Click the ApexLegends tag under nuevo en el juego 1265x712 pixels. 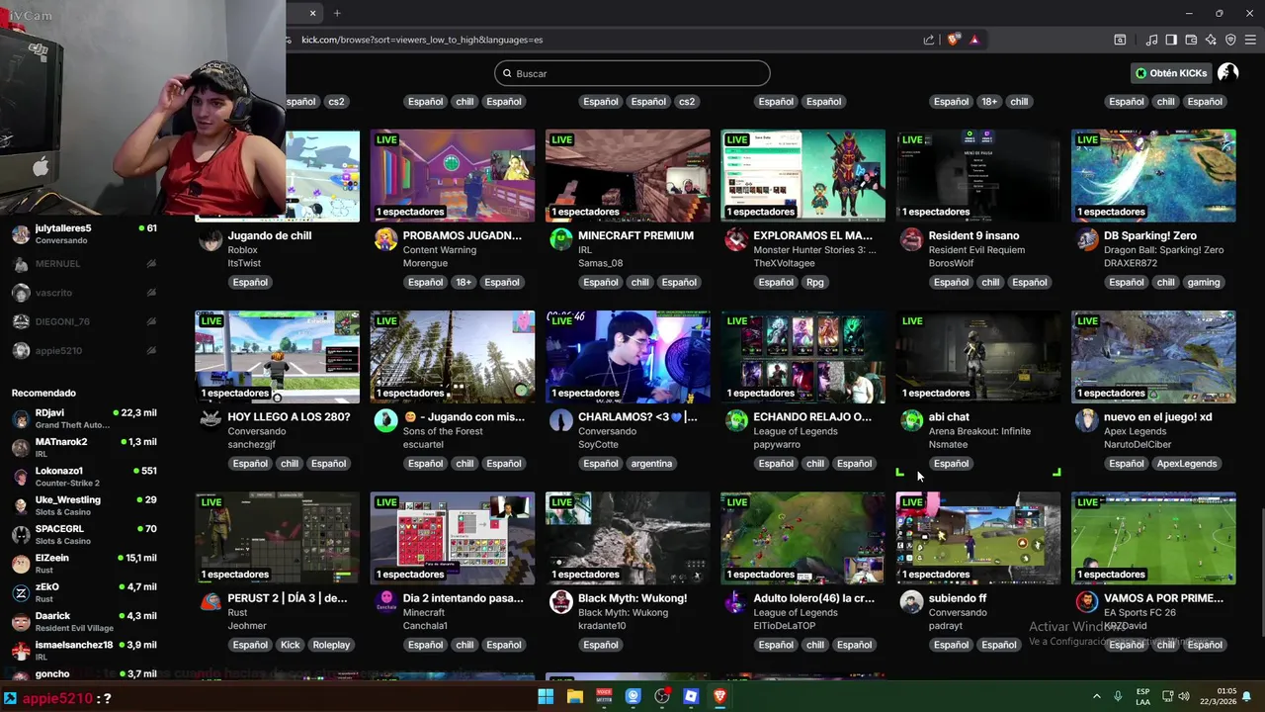tap(1186, 464)
